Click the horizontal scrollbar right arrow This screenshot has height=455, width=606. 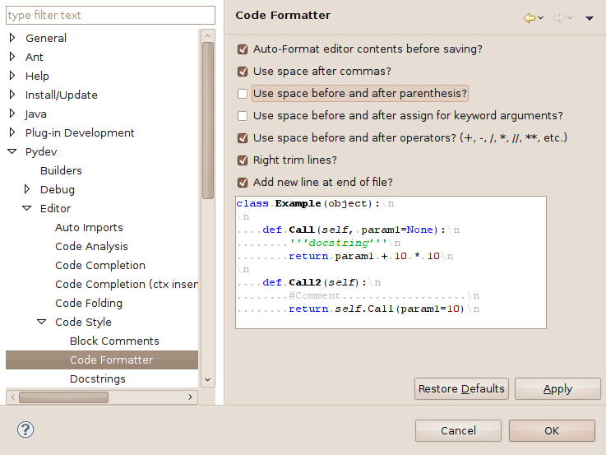190,397
